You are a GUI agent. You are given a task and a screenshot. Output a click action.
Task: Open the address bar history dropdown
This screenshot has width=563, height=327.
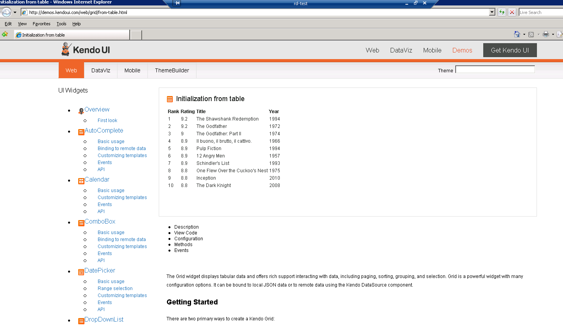[x=492, y=12]
